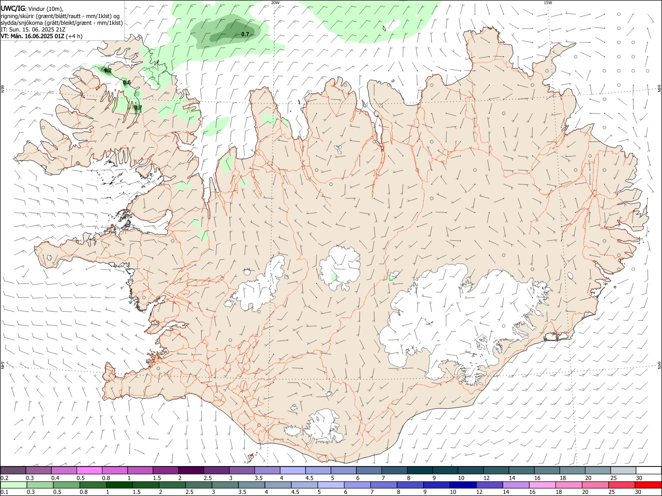Screen dimensions: 662x496
Task: Pick upper legend swatch between 3.5 and 4
Action: coord(267,470)
